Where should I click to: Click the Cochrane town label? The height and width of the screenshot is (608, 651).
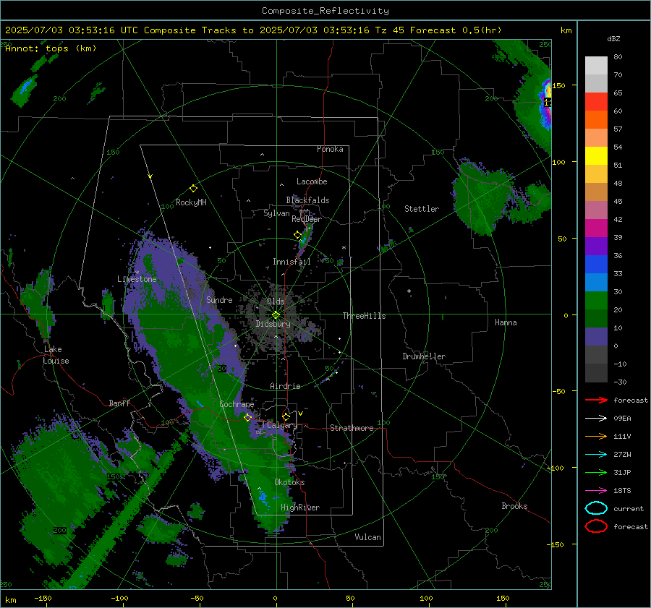[x=237, y=404]
